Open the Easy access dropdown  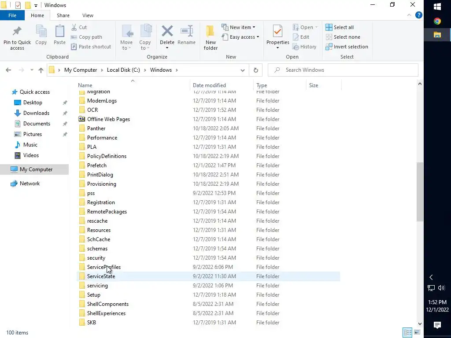coord(240,37)
